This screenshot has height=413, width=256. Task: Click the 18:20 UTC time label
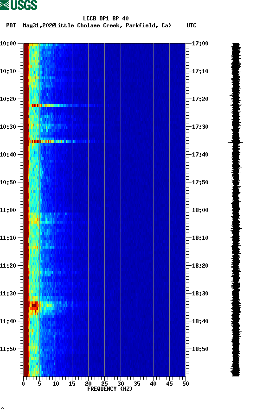point(200,266)
